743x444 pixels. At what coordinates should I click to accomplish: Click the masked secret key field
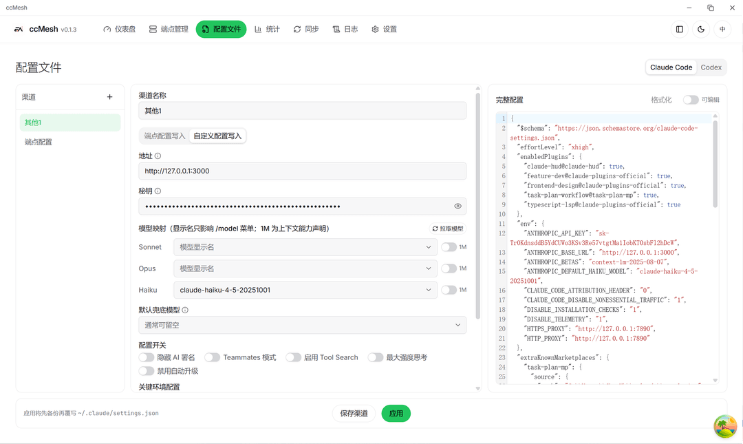pyautogui.click(x=302, y=207)
